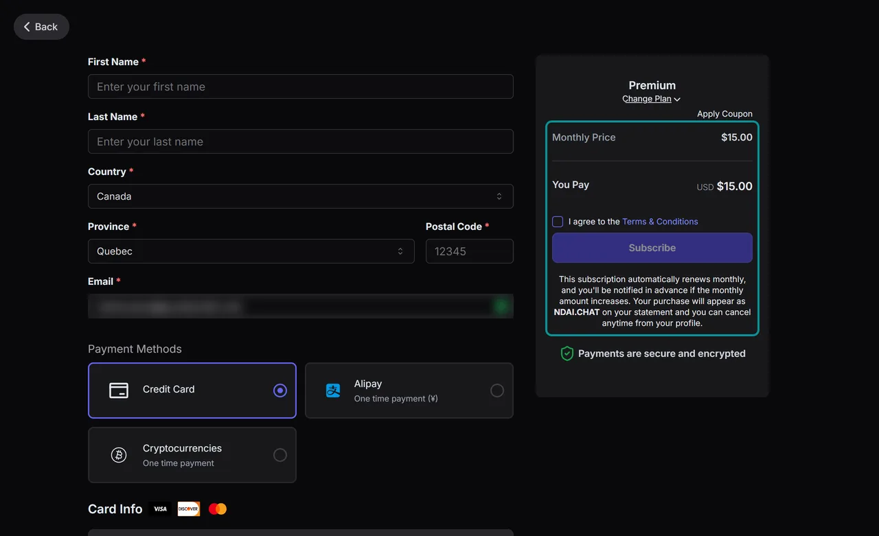
Task: Select the Credit Card radio button
Action: (280, 391)
